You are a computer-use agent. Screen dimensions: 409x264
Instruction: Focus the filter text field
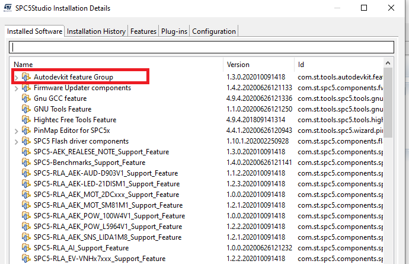click(202, 47)
